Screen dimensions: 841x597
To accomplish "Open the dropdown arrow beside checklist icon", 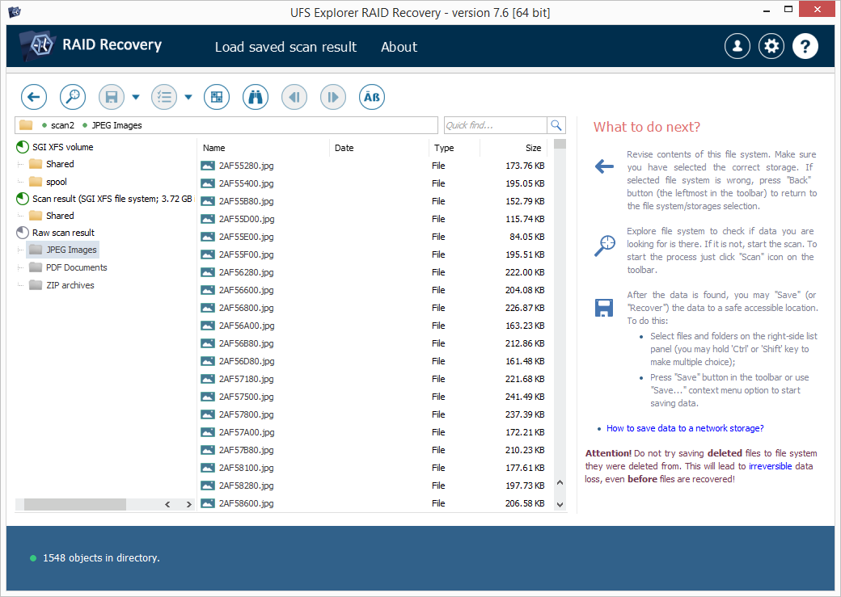I will click(x=188, y=97).
